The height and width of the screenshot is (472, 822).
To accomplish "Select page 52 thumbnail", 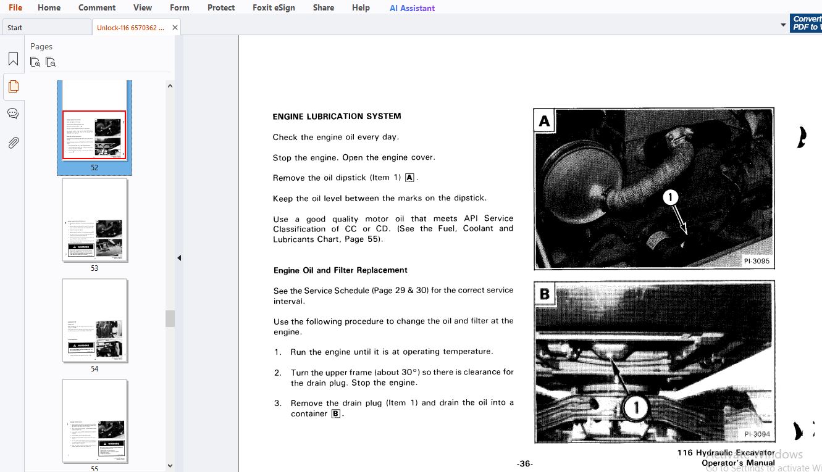I will click(94, 128).
